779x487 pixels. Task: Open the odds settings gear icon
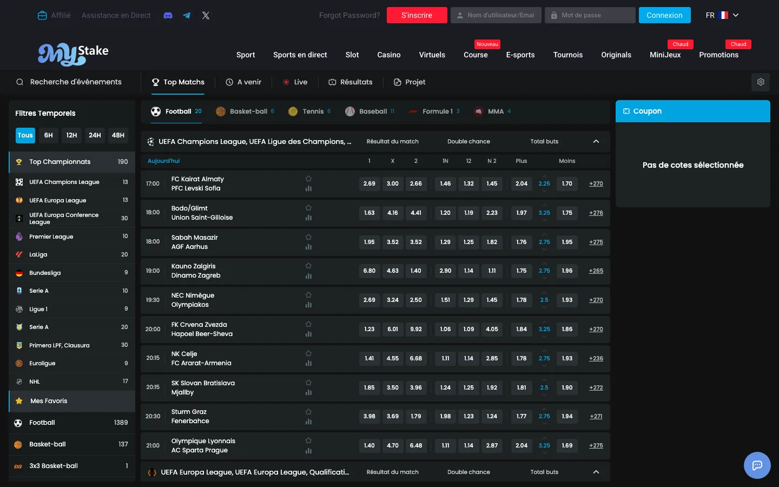761,82
